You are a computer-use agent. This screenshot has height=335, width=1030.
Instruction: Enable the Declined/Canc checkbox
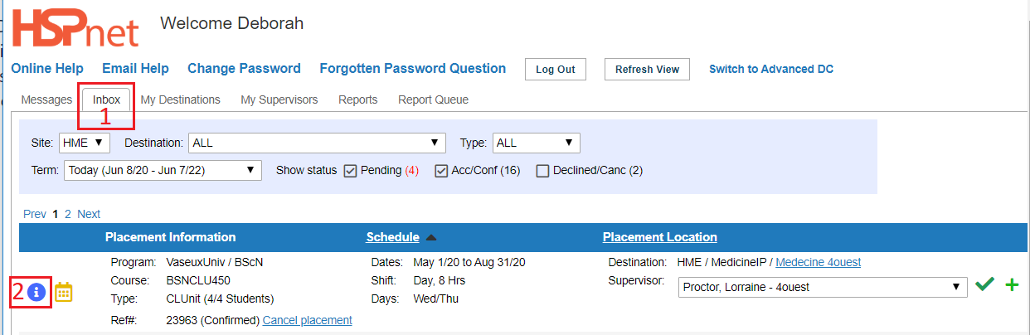542,171
